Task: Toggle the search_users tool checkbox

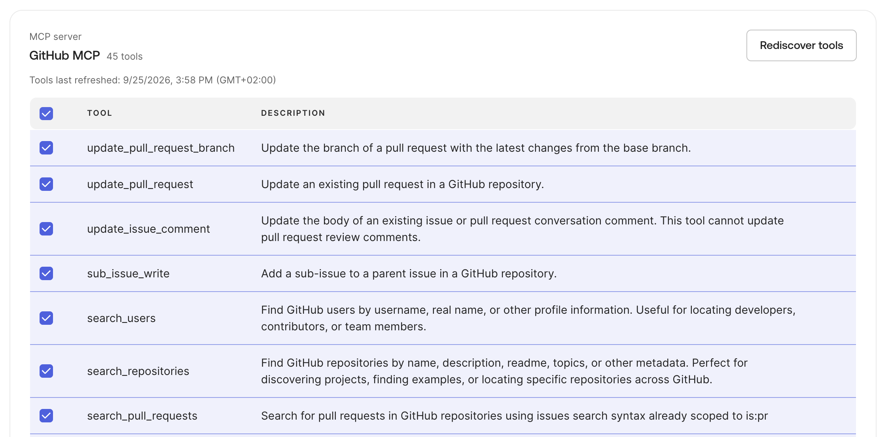Action: click(46, 318)
